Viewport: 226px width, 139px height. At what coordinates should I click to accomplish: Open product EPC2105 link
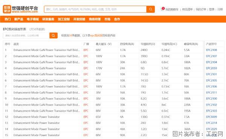click(x=211, y=80)
